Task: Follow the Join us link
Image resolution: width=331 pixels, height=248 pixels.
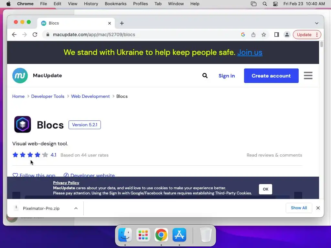Action: pyautogui.click(x=250, y=52)
